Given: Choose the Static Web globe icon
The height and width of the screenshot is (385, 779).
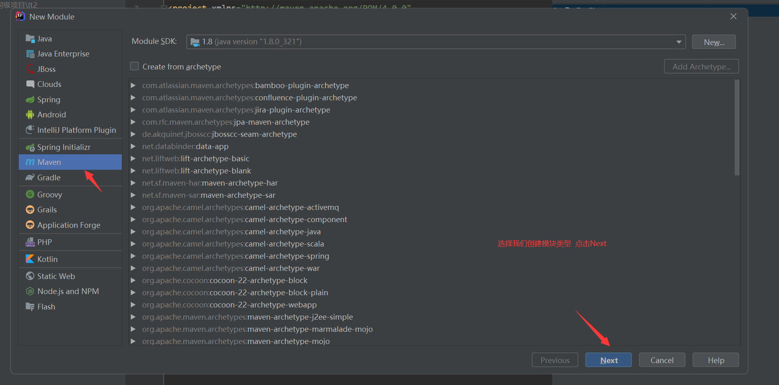Looking at the screenshot, I should pos(30,276).
